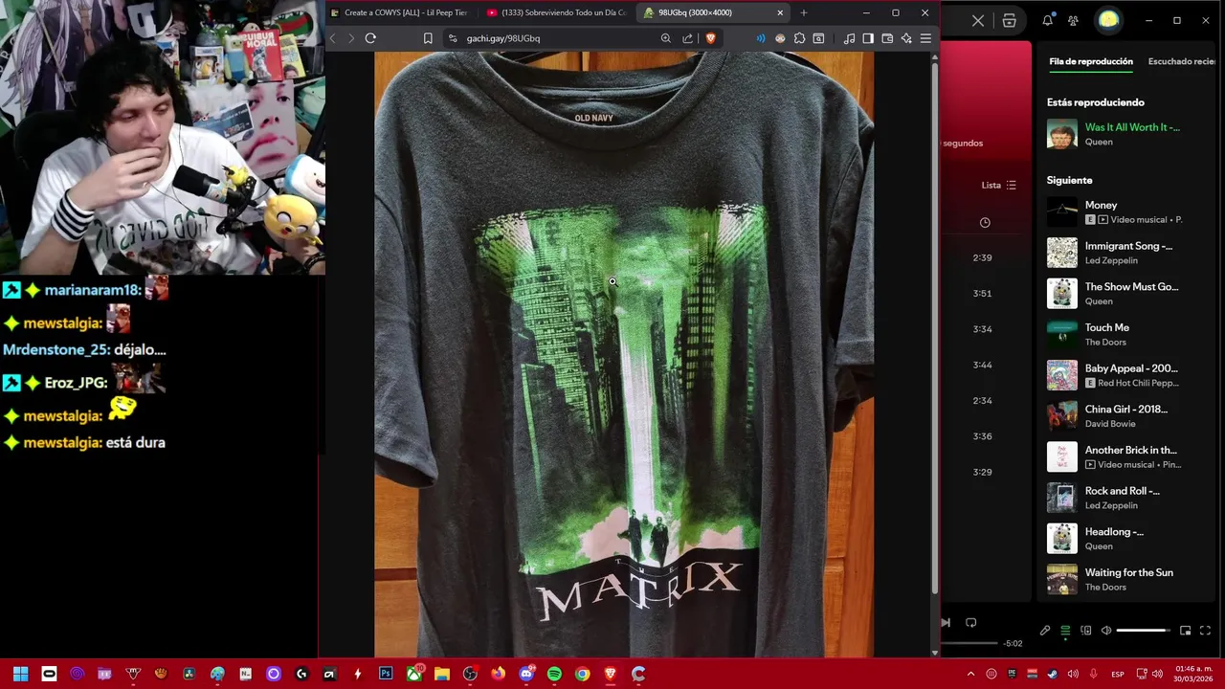The image size is (1225, 689).
Task: Click Spotify playback progress bar
Action: tap(969, 643)
